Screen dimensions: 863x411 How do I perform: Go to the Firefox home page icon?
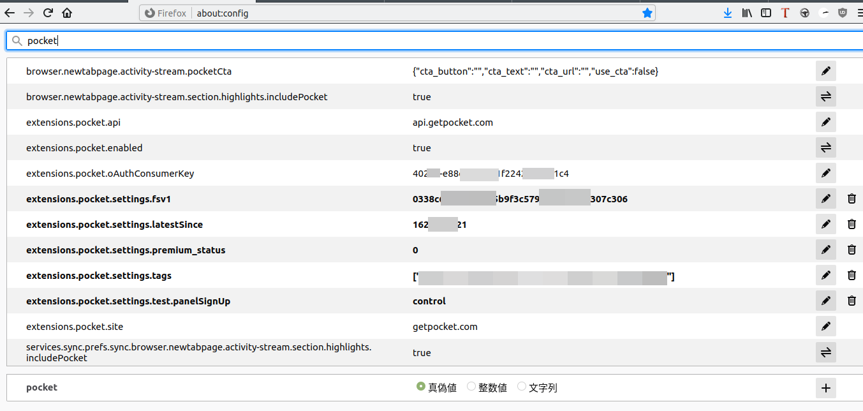tap(67, 13)
